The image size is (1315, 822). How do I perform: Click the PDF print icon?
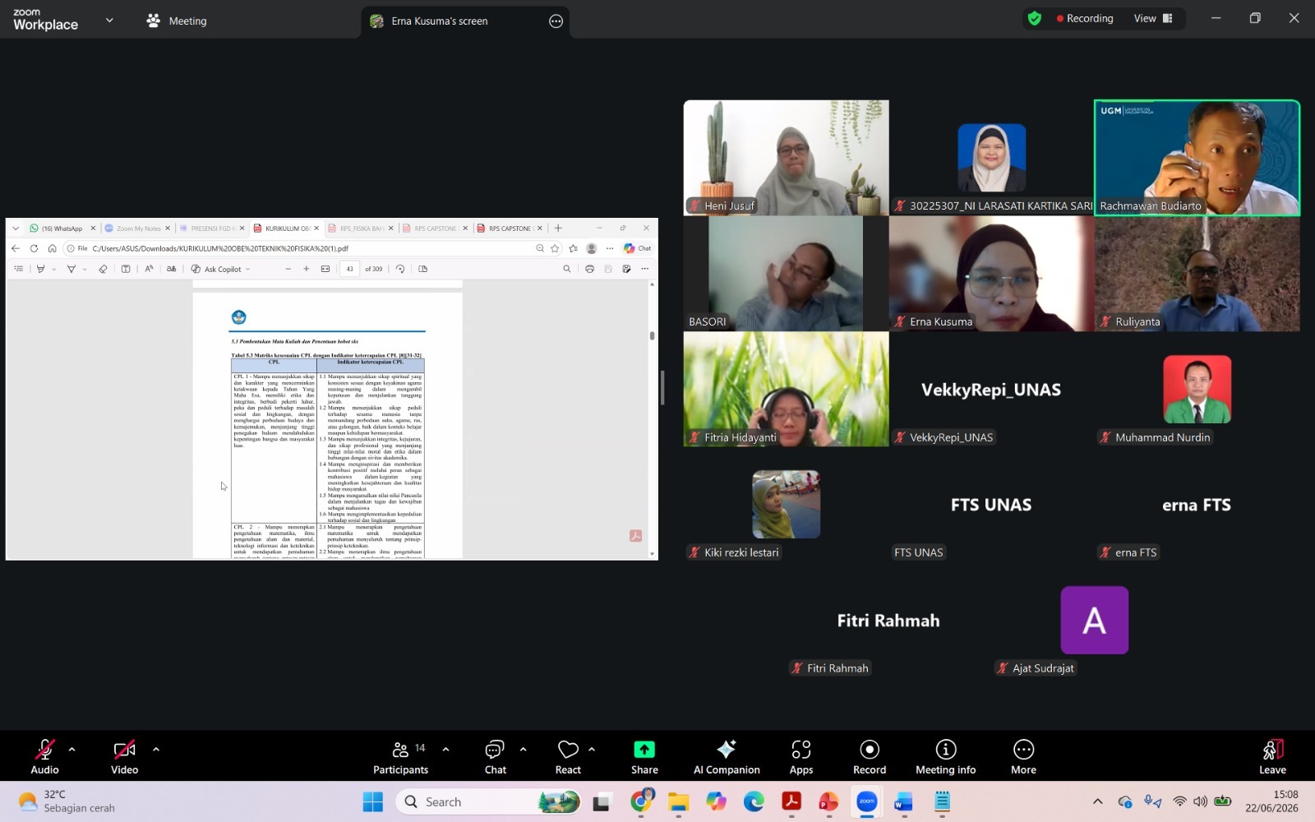point(589,269)
